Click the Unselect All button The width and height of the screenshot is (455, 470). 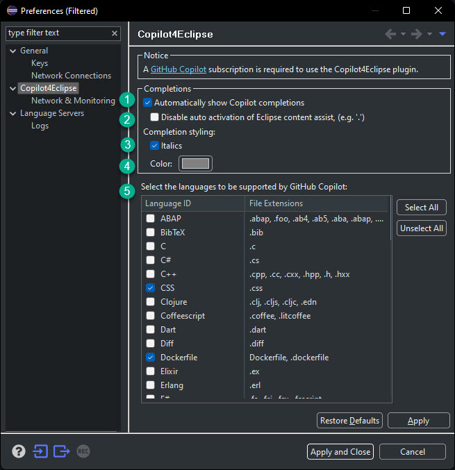point(422,228)
